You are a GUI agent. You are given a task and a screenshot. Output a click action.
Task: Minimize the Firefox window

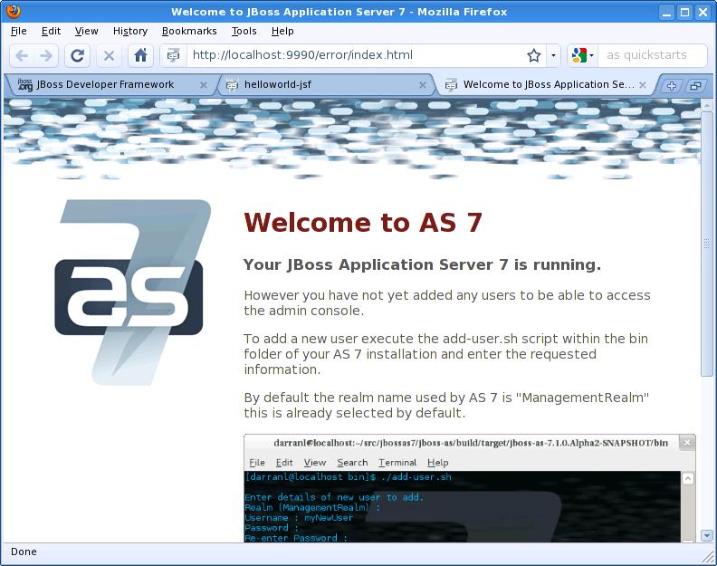(666, 12)
